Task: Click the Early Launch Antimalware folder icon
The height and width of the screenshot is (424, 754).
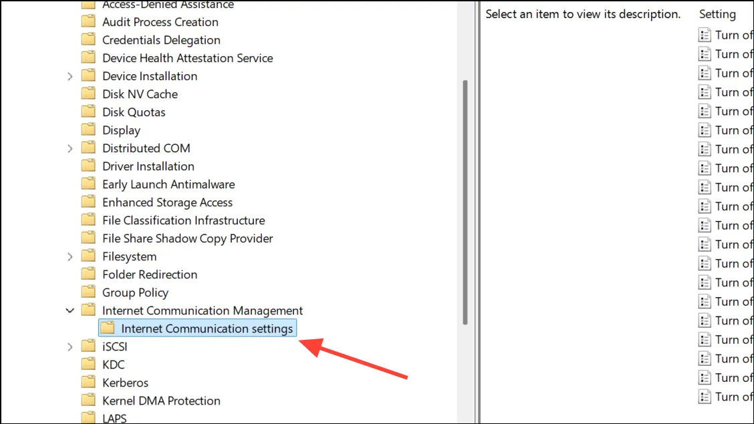Action: (88, 184)
